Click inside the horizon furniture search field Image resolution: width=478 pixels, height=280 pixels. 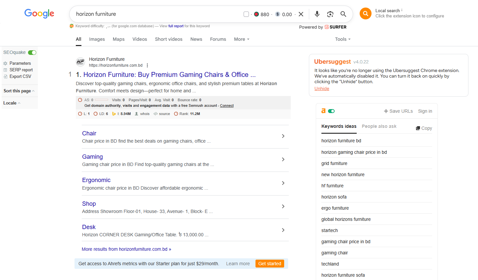pos(158,14)
